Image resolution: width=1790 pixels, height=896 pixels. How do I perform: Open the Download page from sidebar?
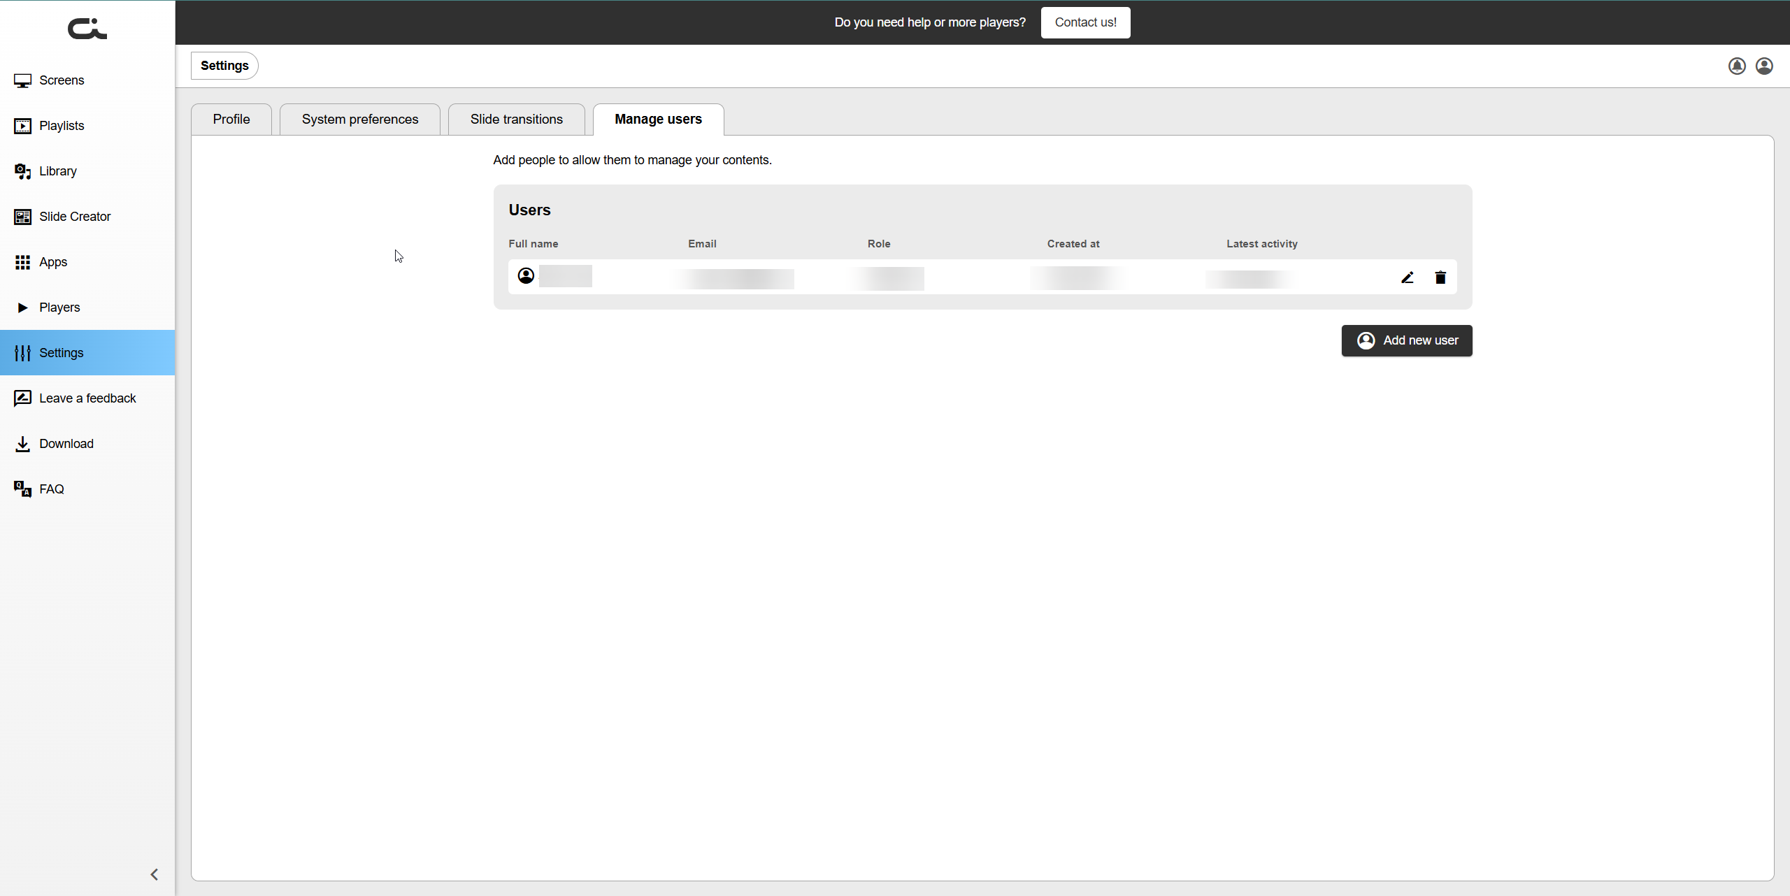click(66, 444)
